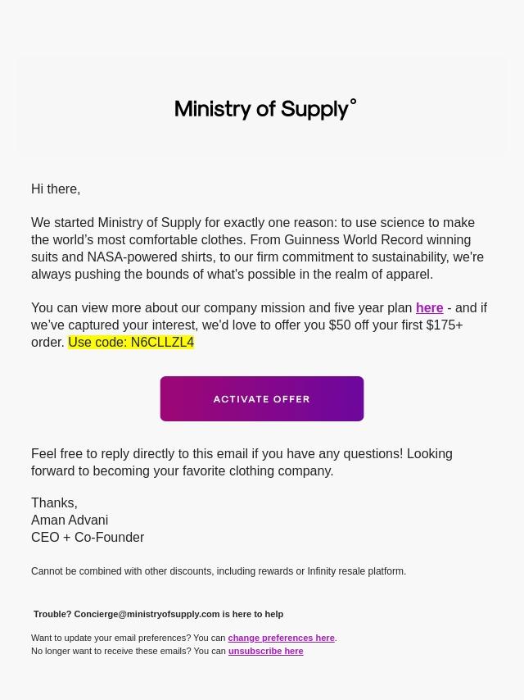Open the "change preferences here" link
The image size is (524, 700).
pyautogui.click(x=281, y=638)
